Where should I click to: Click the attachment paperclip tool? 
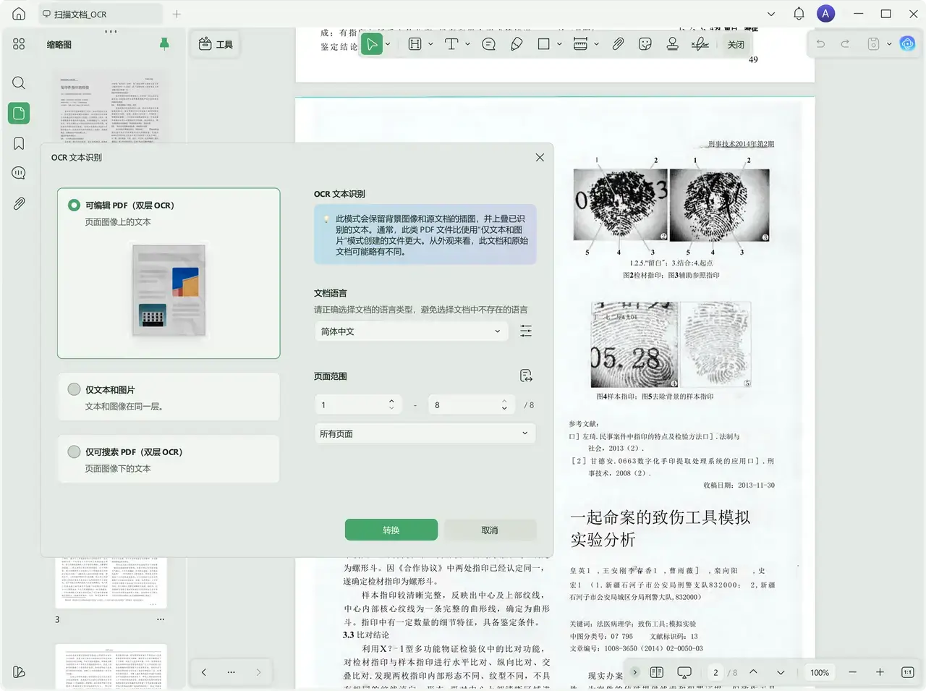pyautogui.click(x=617, y=43)
